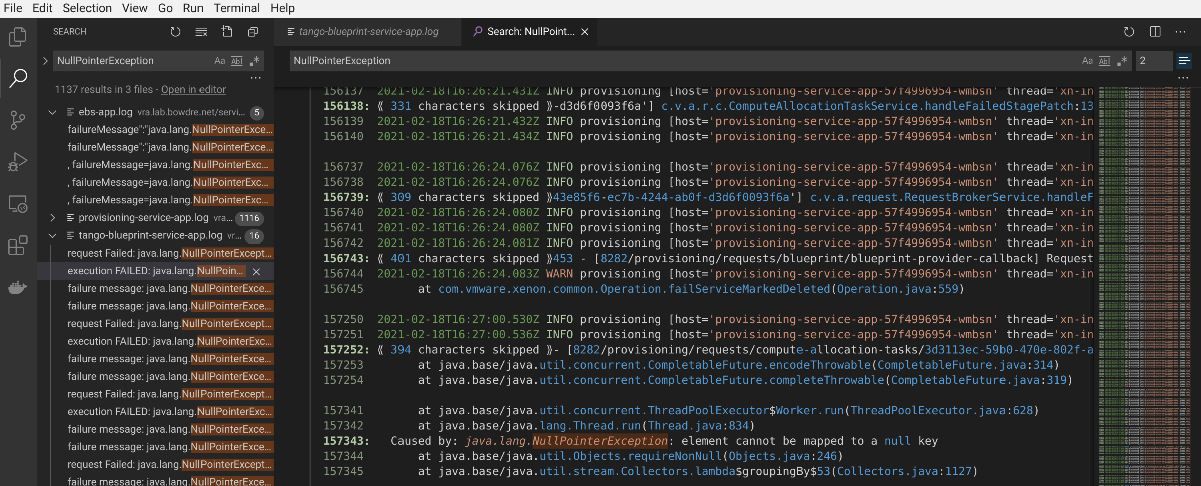Clear search results in sidebar
1201x486 pixels.
click(x=201, y=32)
